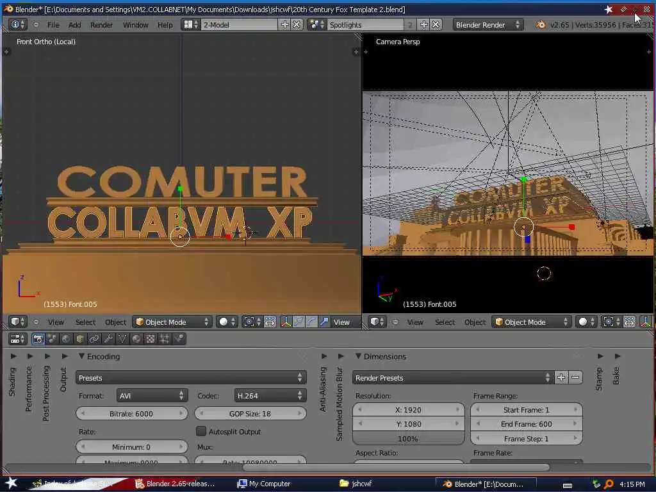Open Object menu in camera viewport header
The width and height of the screenshot is (656, 492).
(x=475, y=322)
